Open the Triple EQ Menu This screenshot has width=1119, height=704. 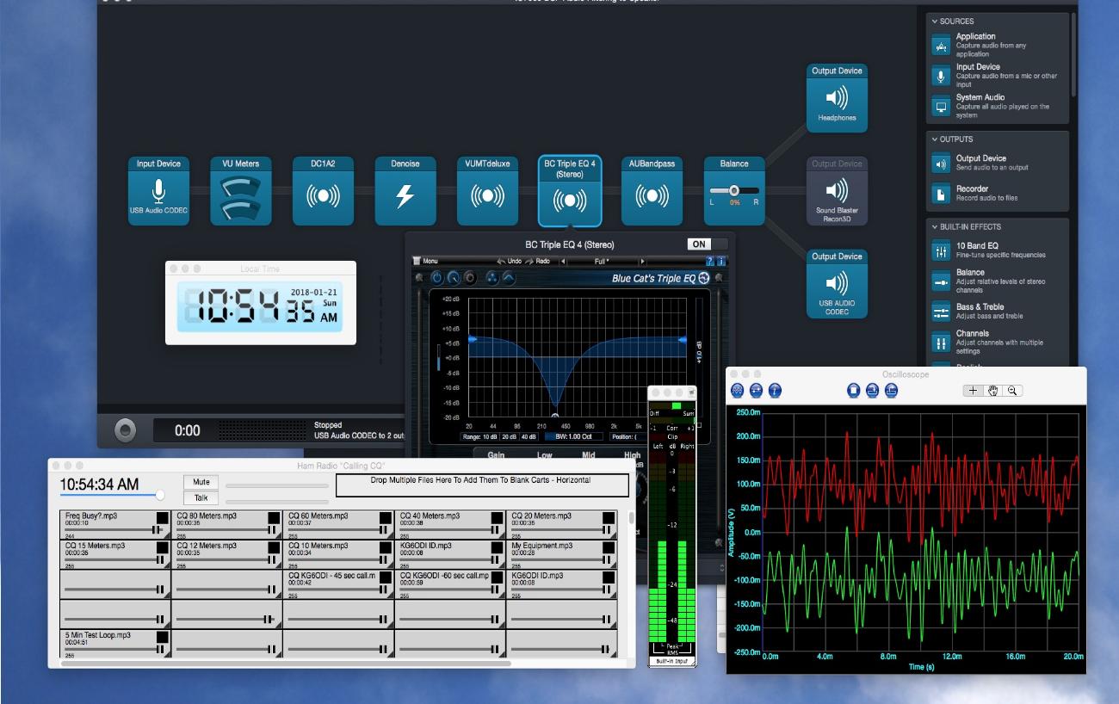[425, 261]
